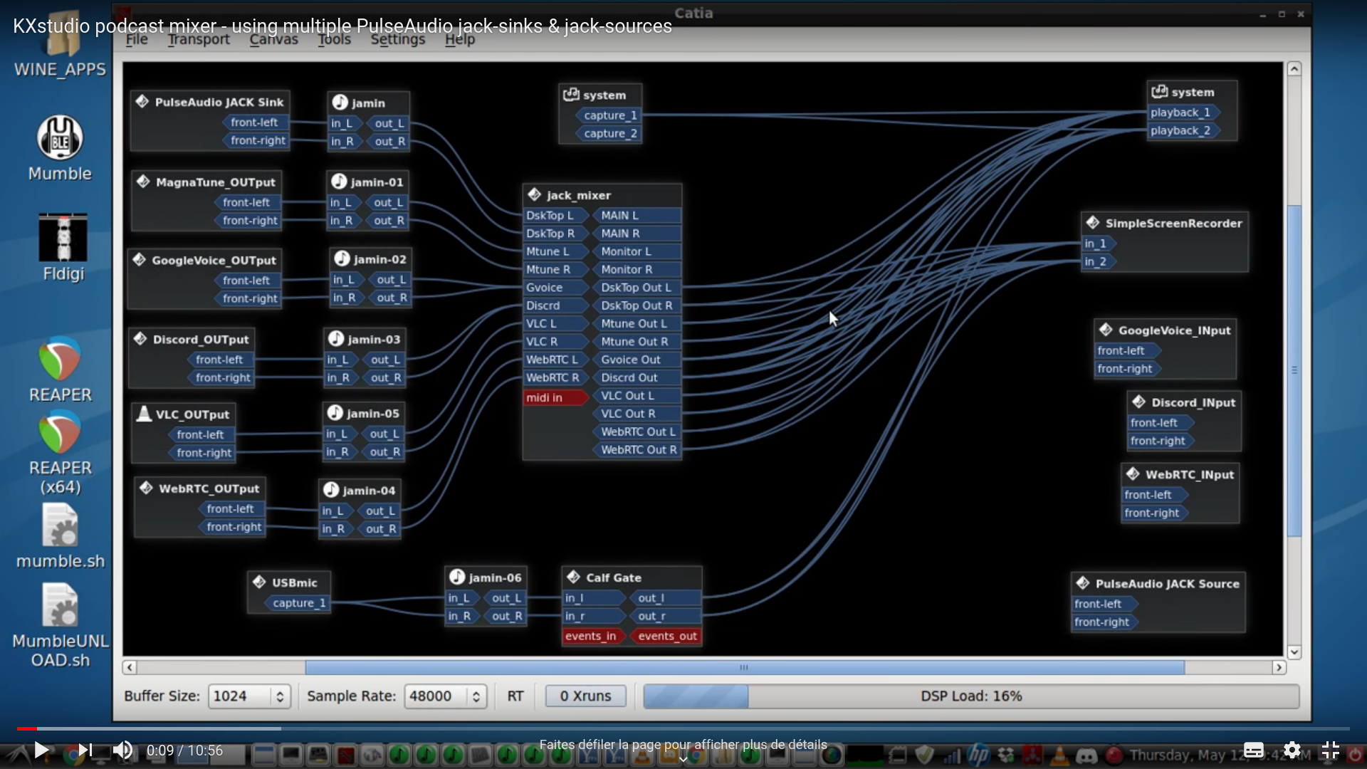Screen dimensions: 1367x769
Task: Exit fullscreen mode
Action: [x=1330, y=750]
